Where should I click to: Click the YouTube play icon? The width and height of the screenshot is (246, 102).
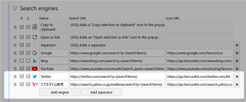pyautogui.click(x=35, y=69)
